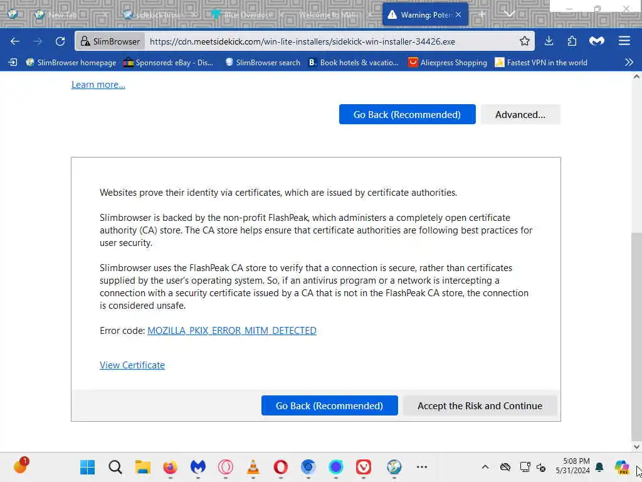Follow the Learn more link

[98, 85]
